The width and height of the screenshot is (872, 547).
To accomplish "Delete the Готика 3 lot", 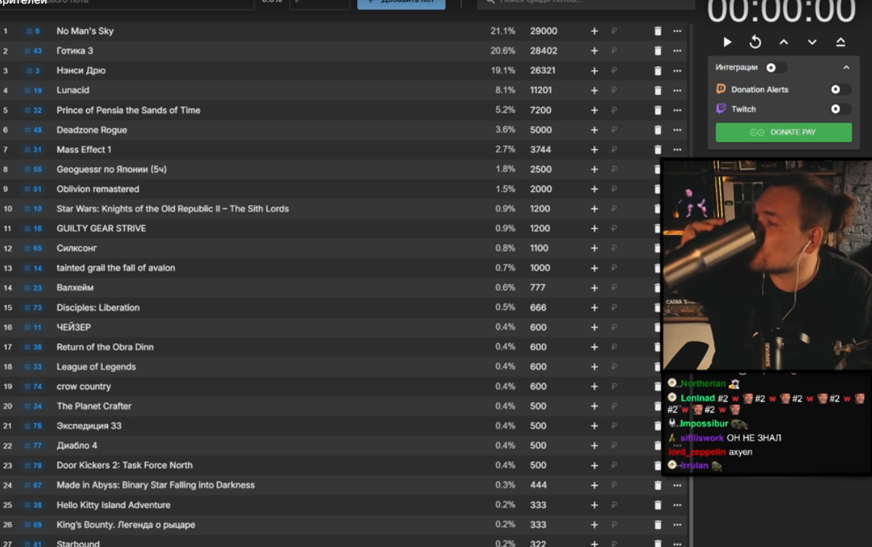I will pyautogui.click(x=658, y=51).
